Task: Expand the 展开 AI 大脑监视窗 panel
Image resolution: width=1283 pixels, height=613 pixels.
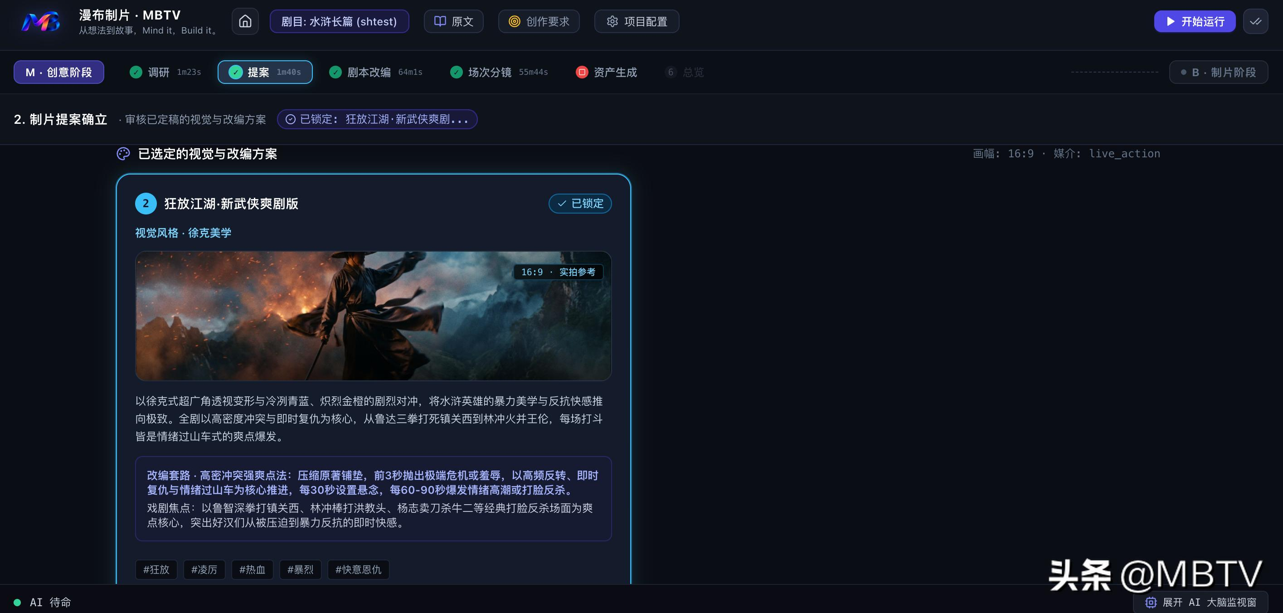Action: coord(1201,603)
